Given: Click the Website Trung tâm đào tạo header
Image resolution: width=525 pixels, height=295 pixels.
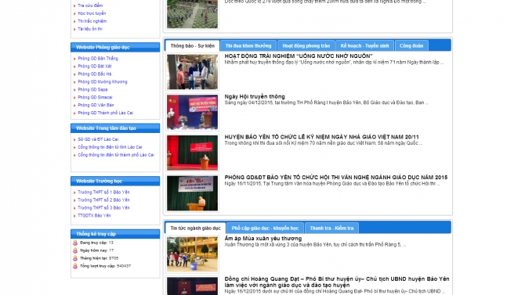Looking at the screenshot, I should pyautogui.click(x=115, y=128).
